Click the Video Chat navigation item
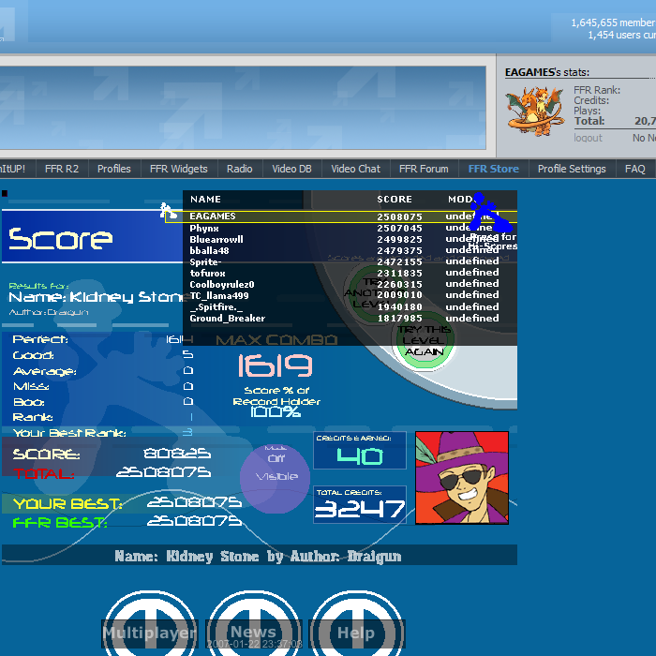Viewport: 656px width, 656px height. [356, 169]
